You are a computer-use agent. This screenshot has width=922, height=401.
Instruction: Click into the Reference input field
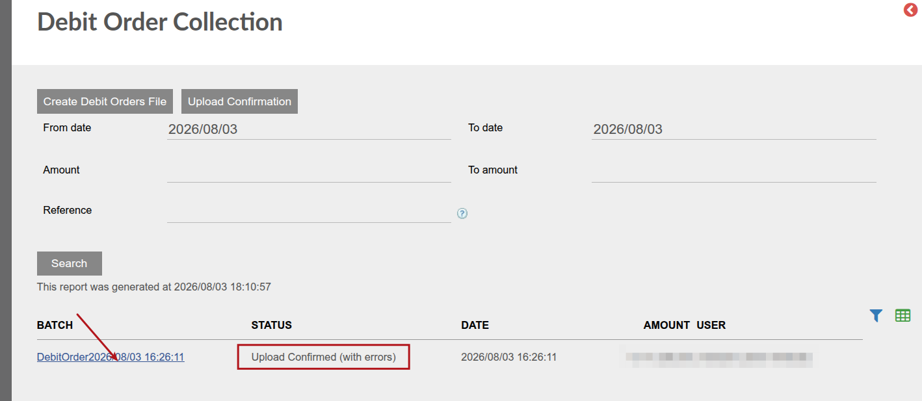(x=309, y=212)
